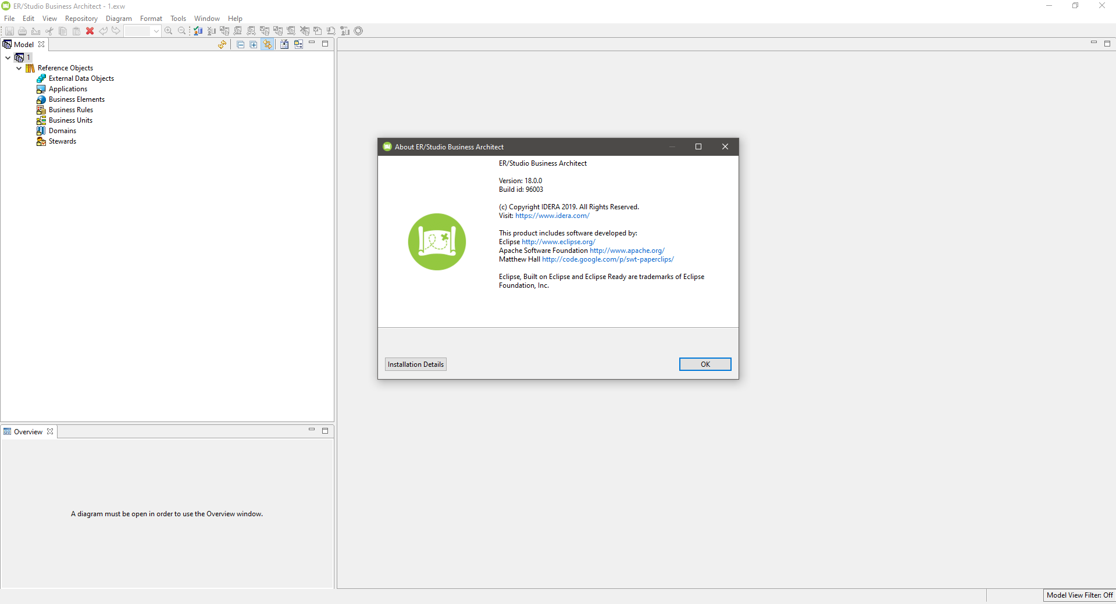The height and width of the screenshot is (604, 1116).
Task: Open the Tools menu
Action: pyautogui.click(x=178, y=19)
